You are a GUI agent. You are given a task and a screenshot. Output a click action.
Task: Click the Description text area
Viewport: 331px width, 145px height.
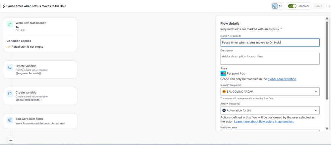pyautogui.click(x=270, y=58)
